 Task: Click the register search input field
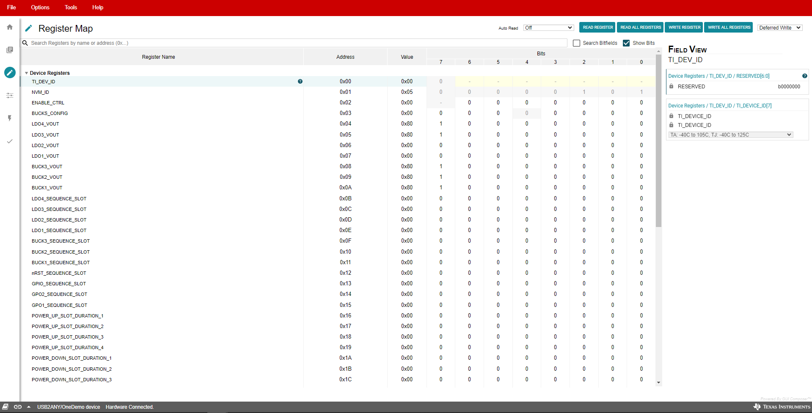coord(296,43)
